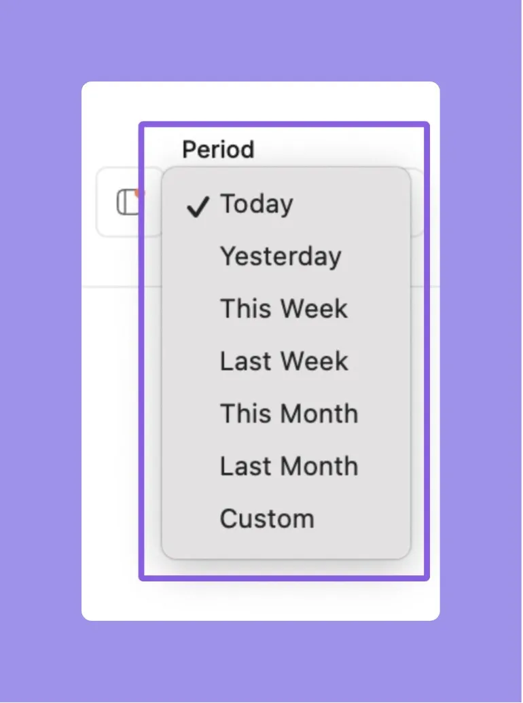Image resolution: width=523 pixels, height=703 pixels.
Task: Click white space above the Period label
Action: click(x=260, y=101)
